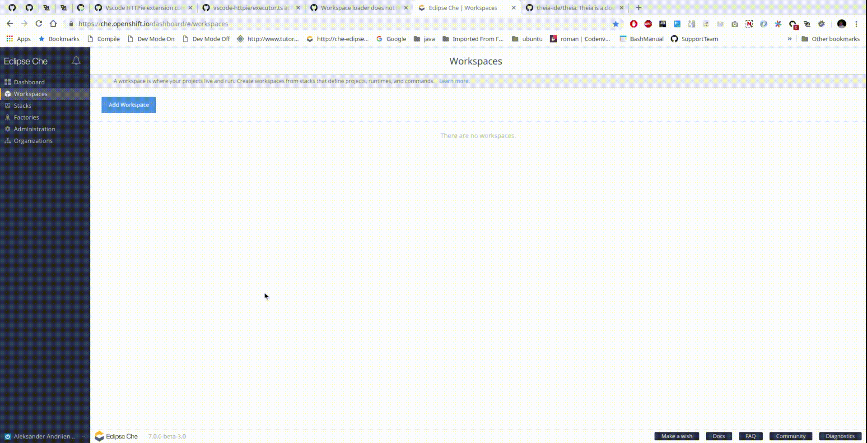
Task: Click the Add Workspace button
Action: click(129, 105)
